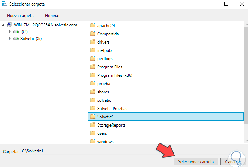This screenshot has height=167, width=248.
Task: Click the windows folder icon
Action: pos(93,141)
